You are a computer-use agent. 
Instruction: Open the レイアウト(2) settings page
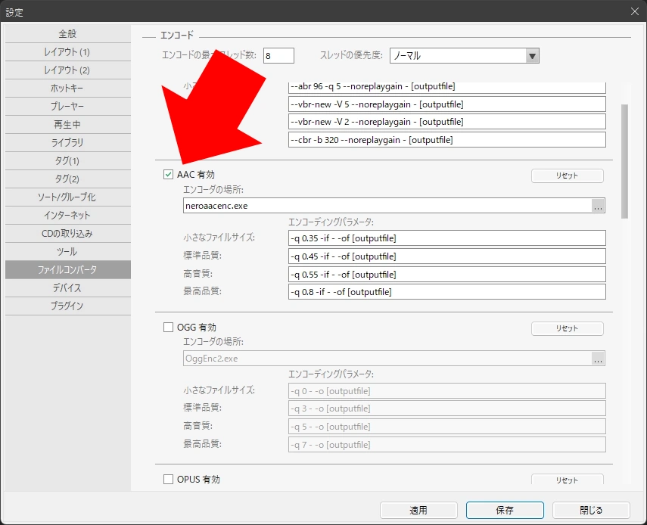click(x=68, y=70)
